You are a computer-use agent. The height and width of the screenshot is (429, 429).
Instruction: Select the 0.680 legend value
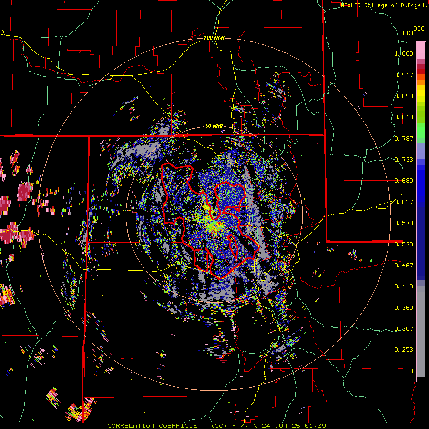(x=404, y=181)
